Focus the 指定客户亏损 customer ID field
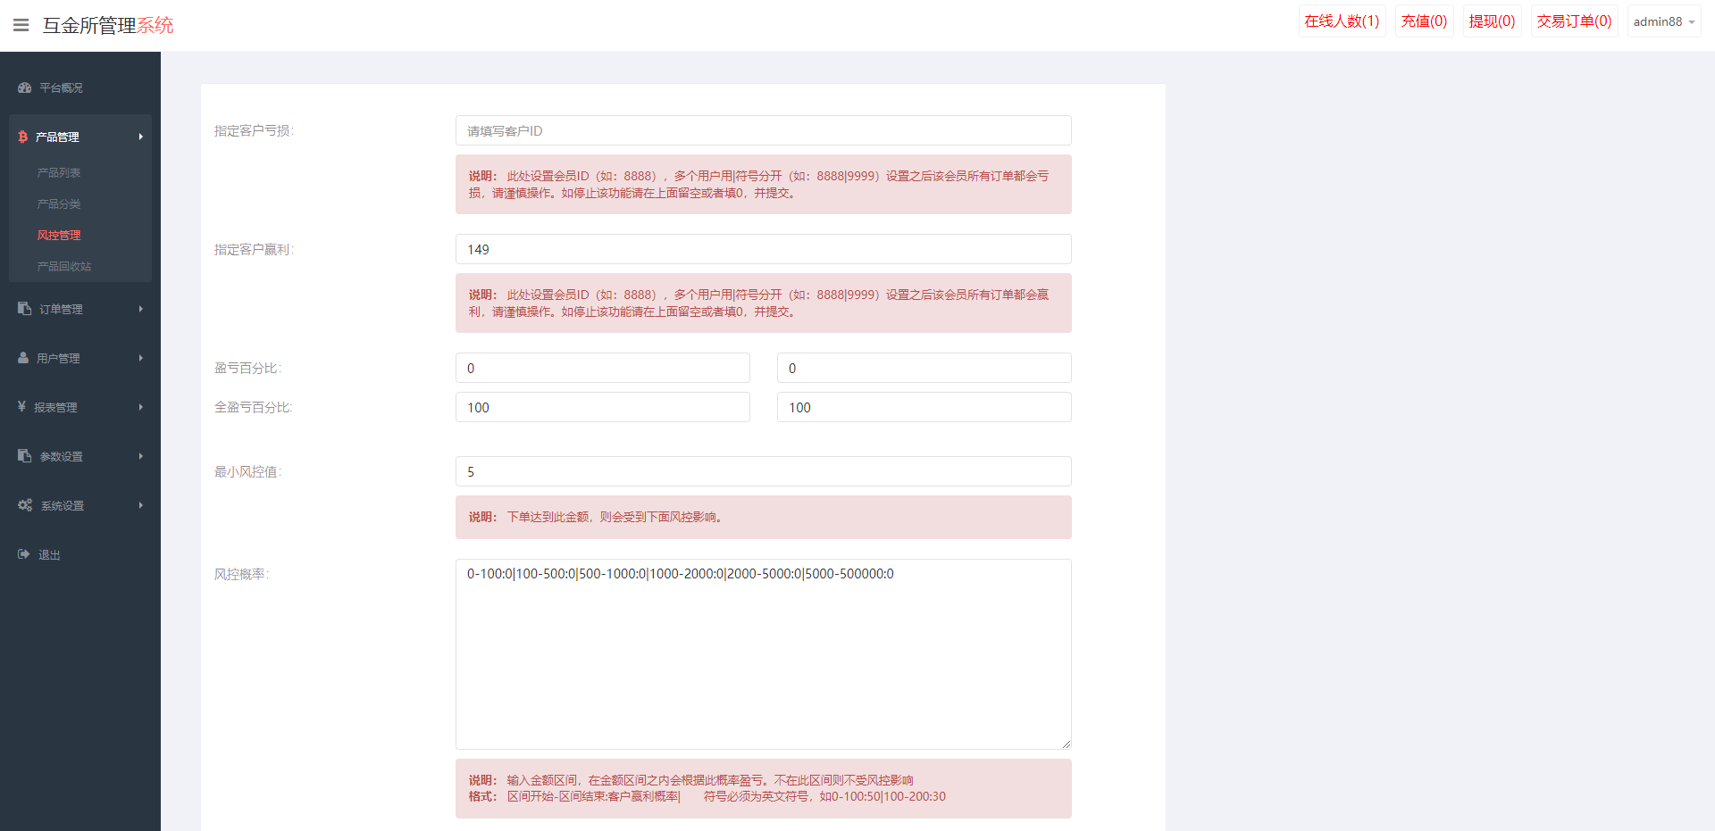Viewport: 1715px width, 831px height. click(764, 130)
